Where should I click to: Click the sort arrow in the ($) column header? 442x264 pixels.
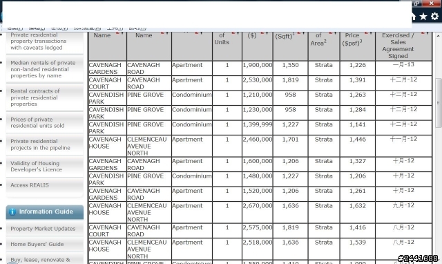click(264, 33)
